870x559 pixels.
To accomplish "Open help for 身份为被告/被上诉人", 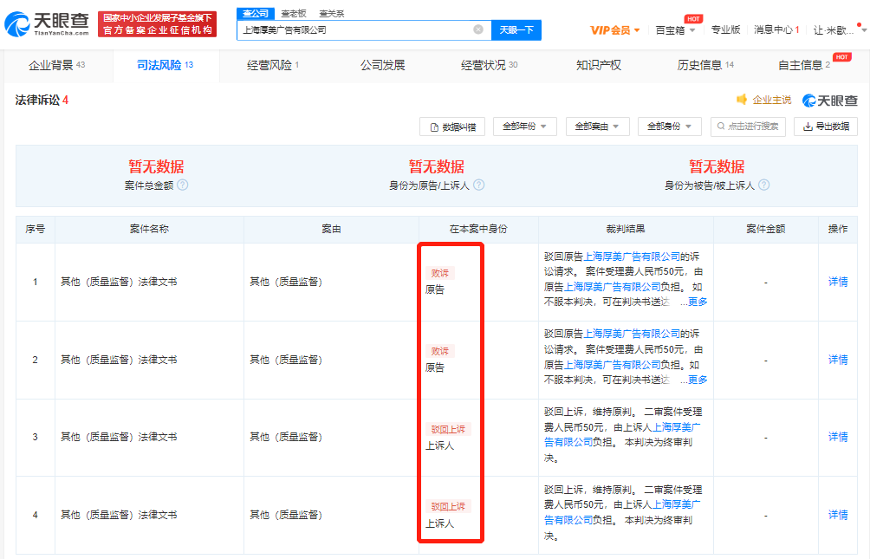I will pos(764,185).
